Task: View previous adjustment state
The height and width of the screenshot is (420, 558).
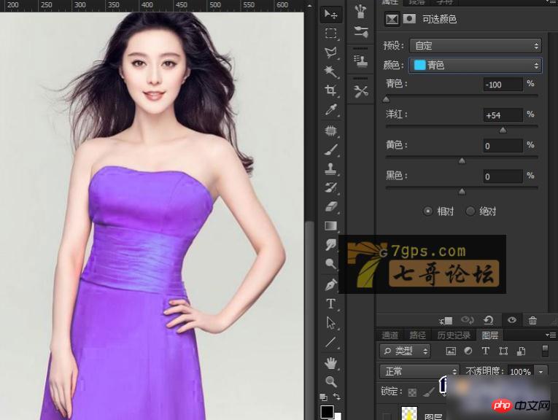Action: pos(467,320)
